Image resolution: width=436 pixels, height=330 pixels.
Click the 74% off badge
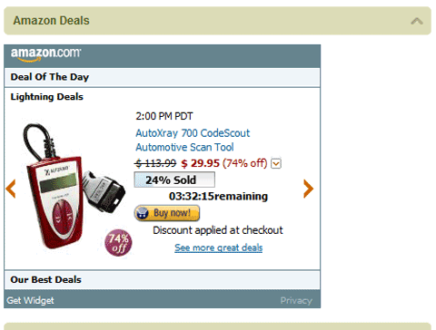click(x=118, y=243)
